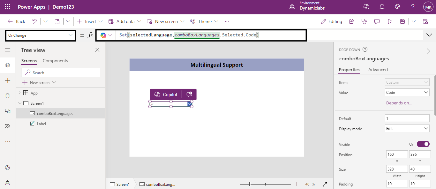The height and width of the screenshot is (189, 436).
Task: Open the Data icon in left sidebar
Action: tap(8, 96)
